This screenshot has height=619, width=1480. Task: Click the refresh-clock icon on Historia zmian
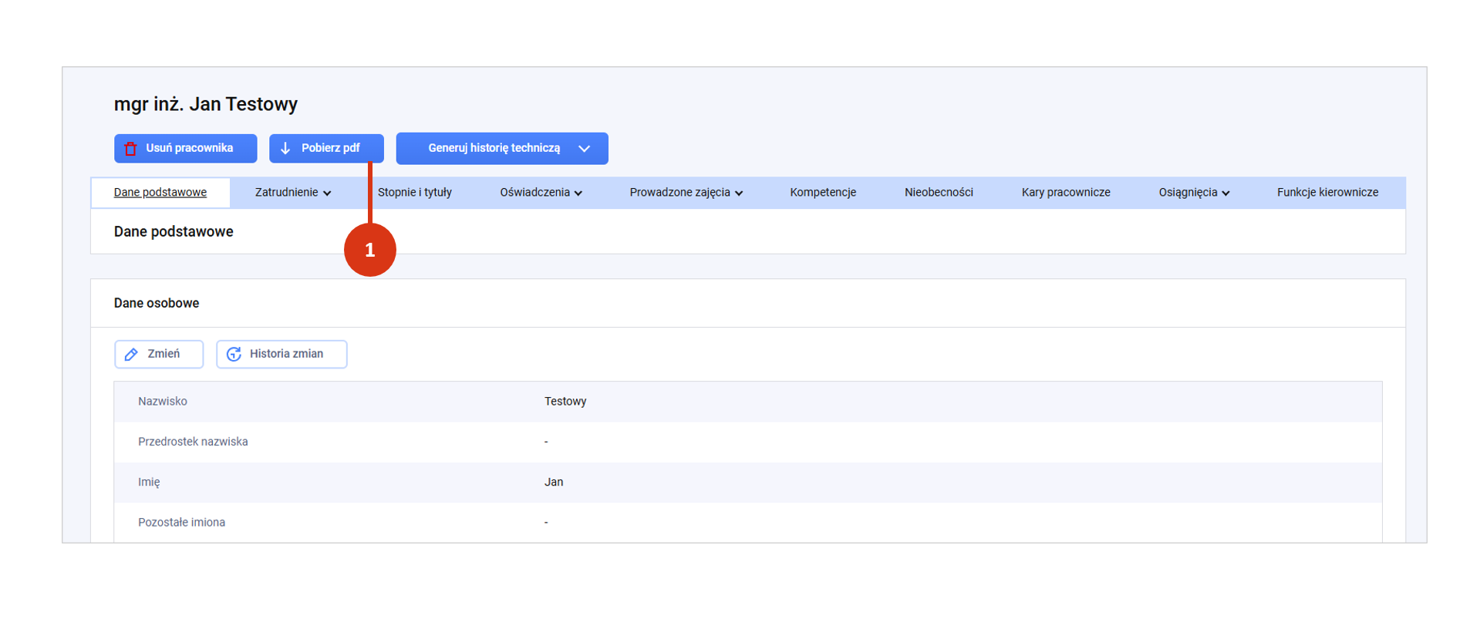[234, 354]
